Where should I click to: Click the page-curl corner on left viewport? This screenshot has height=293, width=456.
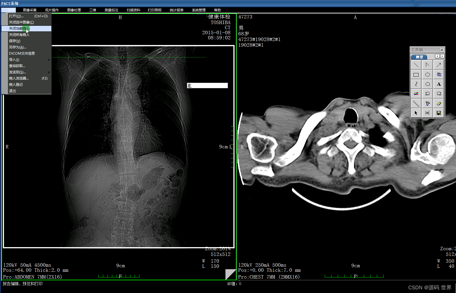(231, 275)
